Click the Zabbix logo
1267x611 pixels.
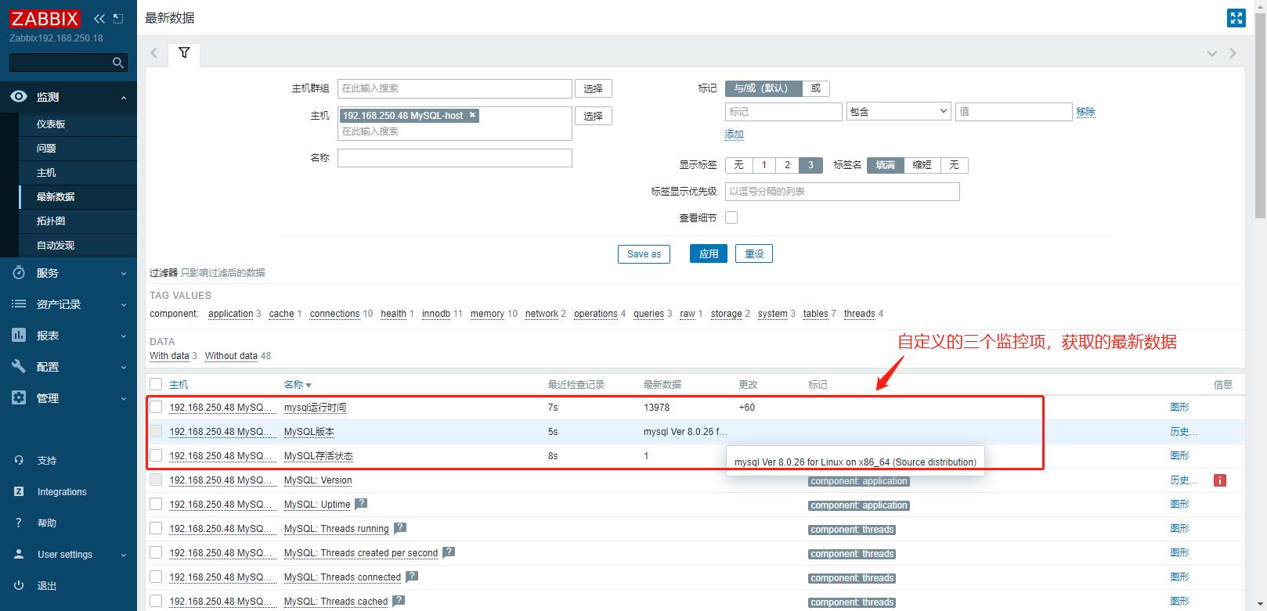coord(45,19)
